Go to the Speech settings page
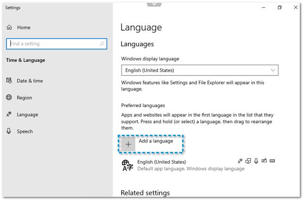 (x=25, y=131)
